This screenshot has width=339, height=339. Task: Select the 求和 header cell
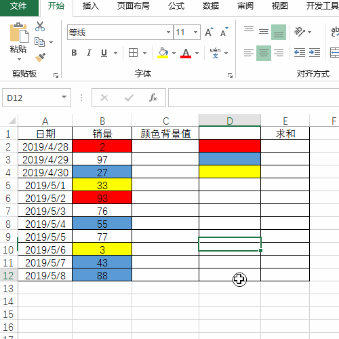click(285, 133)
